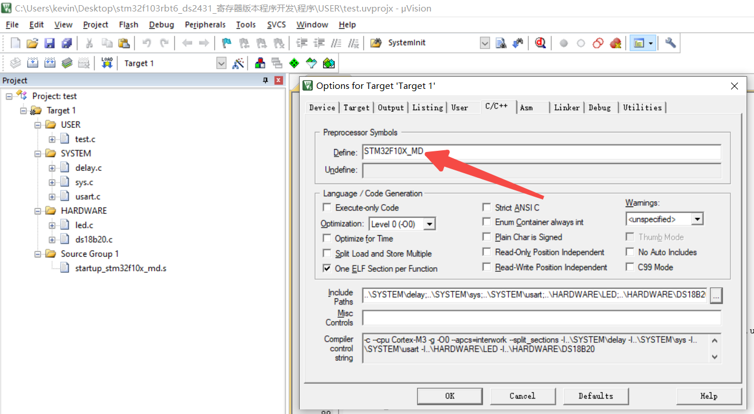Click the Define field containing STM32F10X_MD
This screenshot has width=754, height=414.
541,152
